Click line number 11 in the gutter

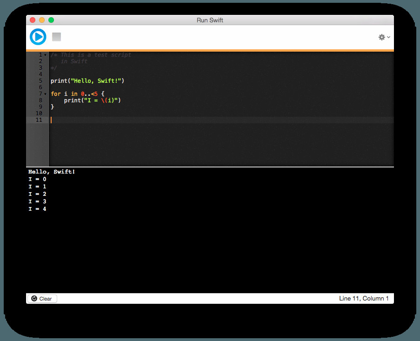pos(39,120)
